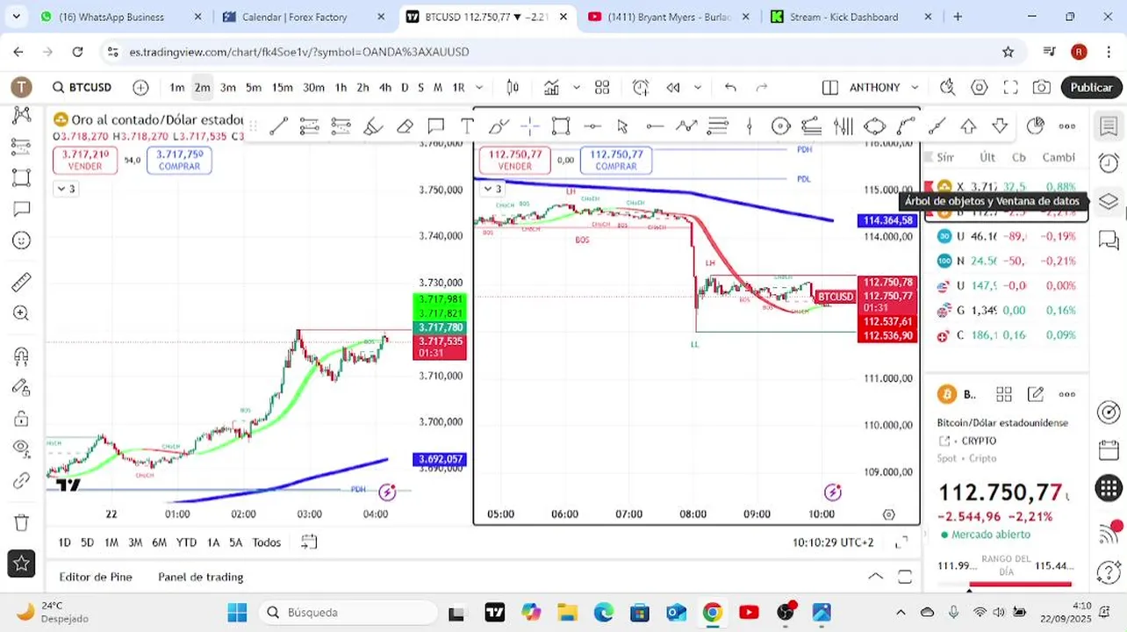1127x632 pixels.
Task: Open the BTCUSD symbol search
Action: pyautogui.click(x=82, y=87)
